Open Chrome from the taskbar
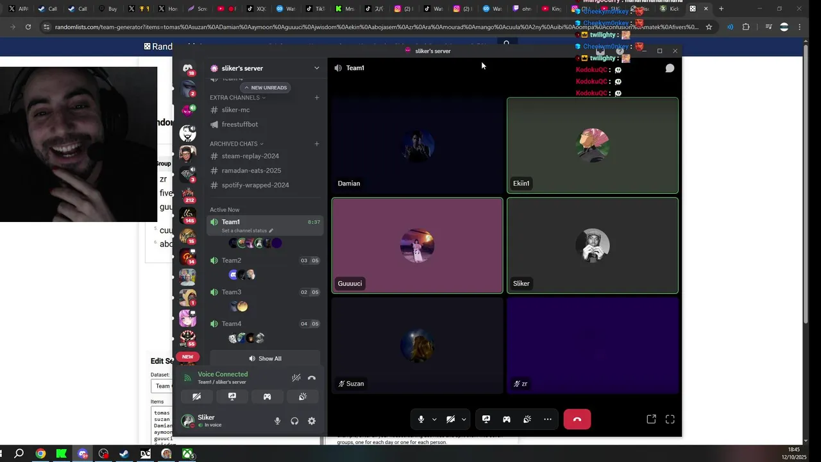This screenshot has width=821, height=462. 40,454
